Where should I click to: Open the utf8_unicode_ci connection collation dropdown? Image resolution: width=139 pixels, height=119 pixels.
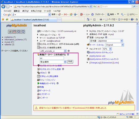pyautogui.click(x=53, y=51)
